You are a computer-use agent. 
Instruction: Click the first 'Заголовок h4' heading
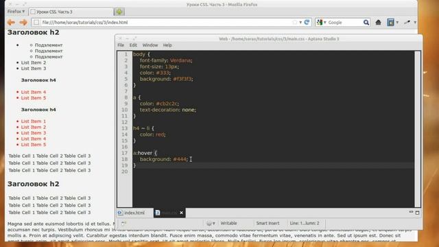coord(38,80)
